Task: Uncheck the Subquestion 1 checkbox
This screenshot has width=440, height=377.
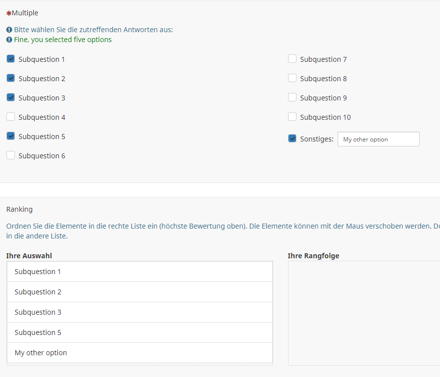Action: [x=10, y=59]
